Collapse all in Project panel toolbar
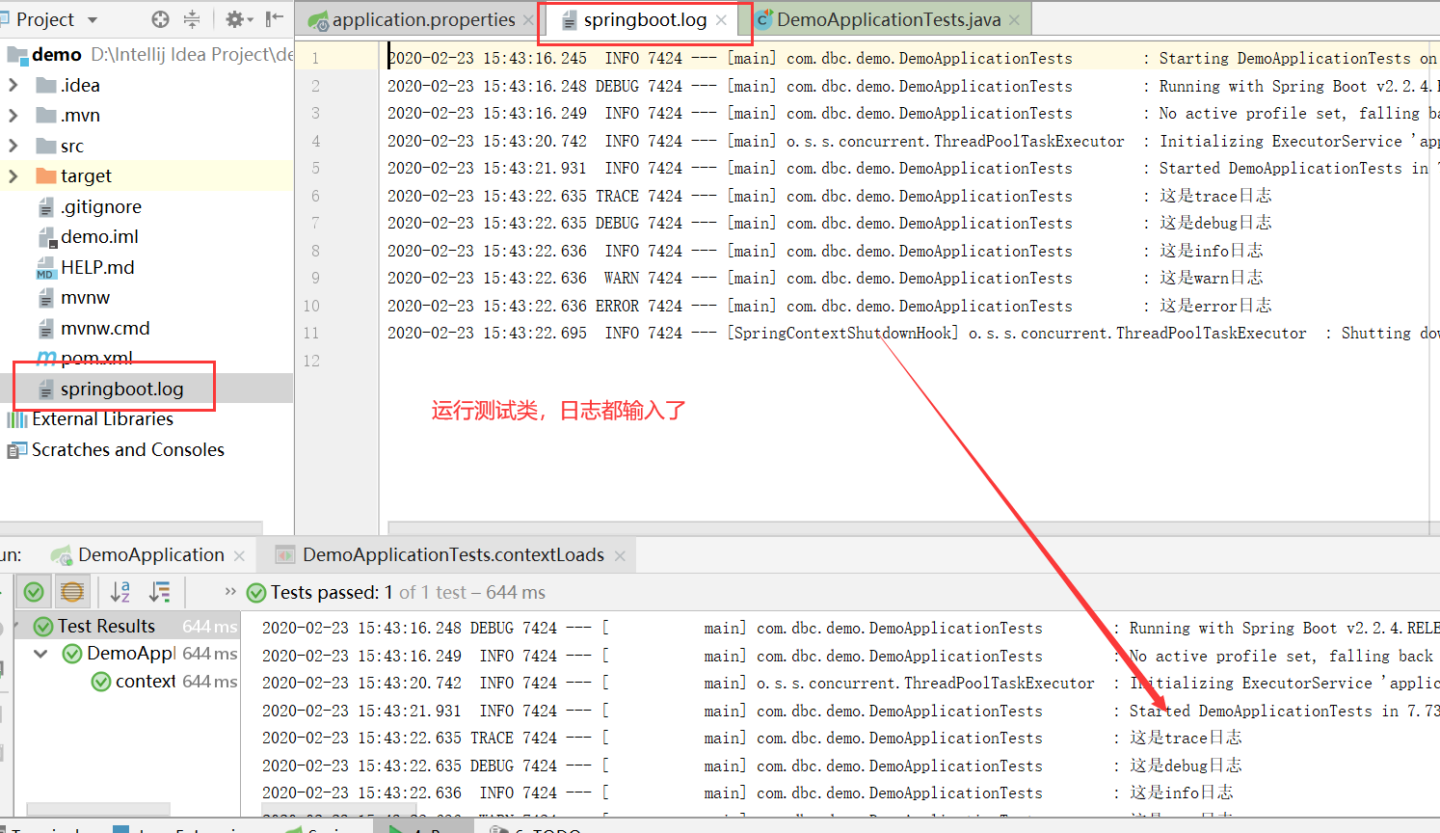 [191, 19]
